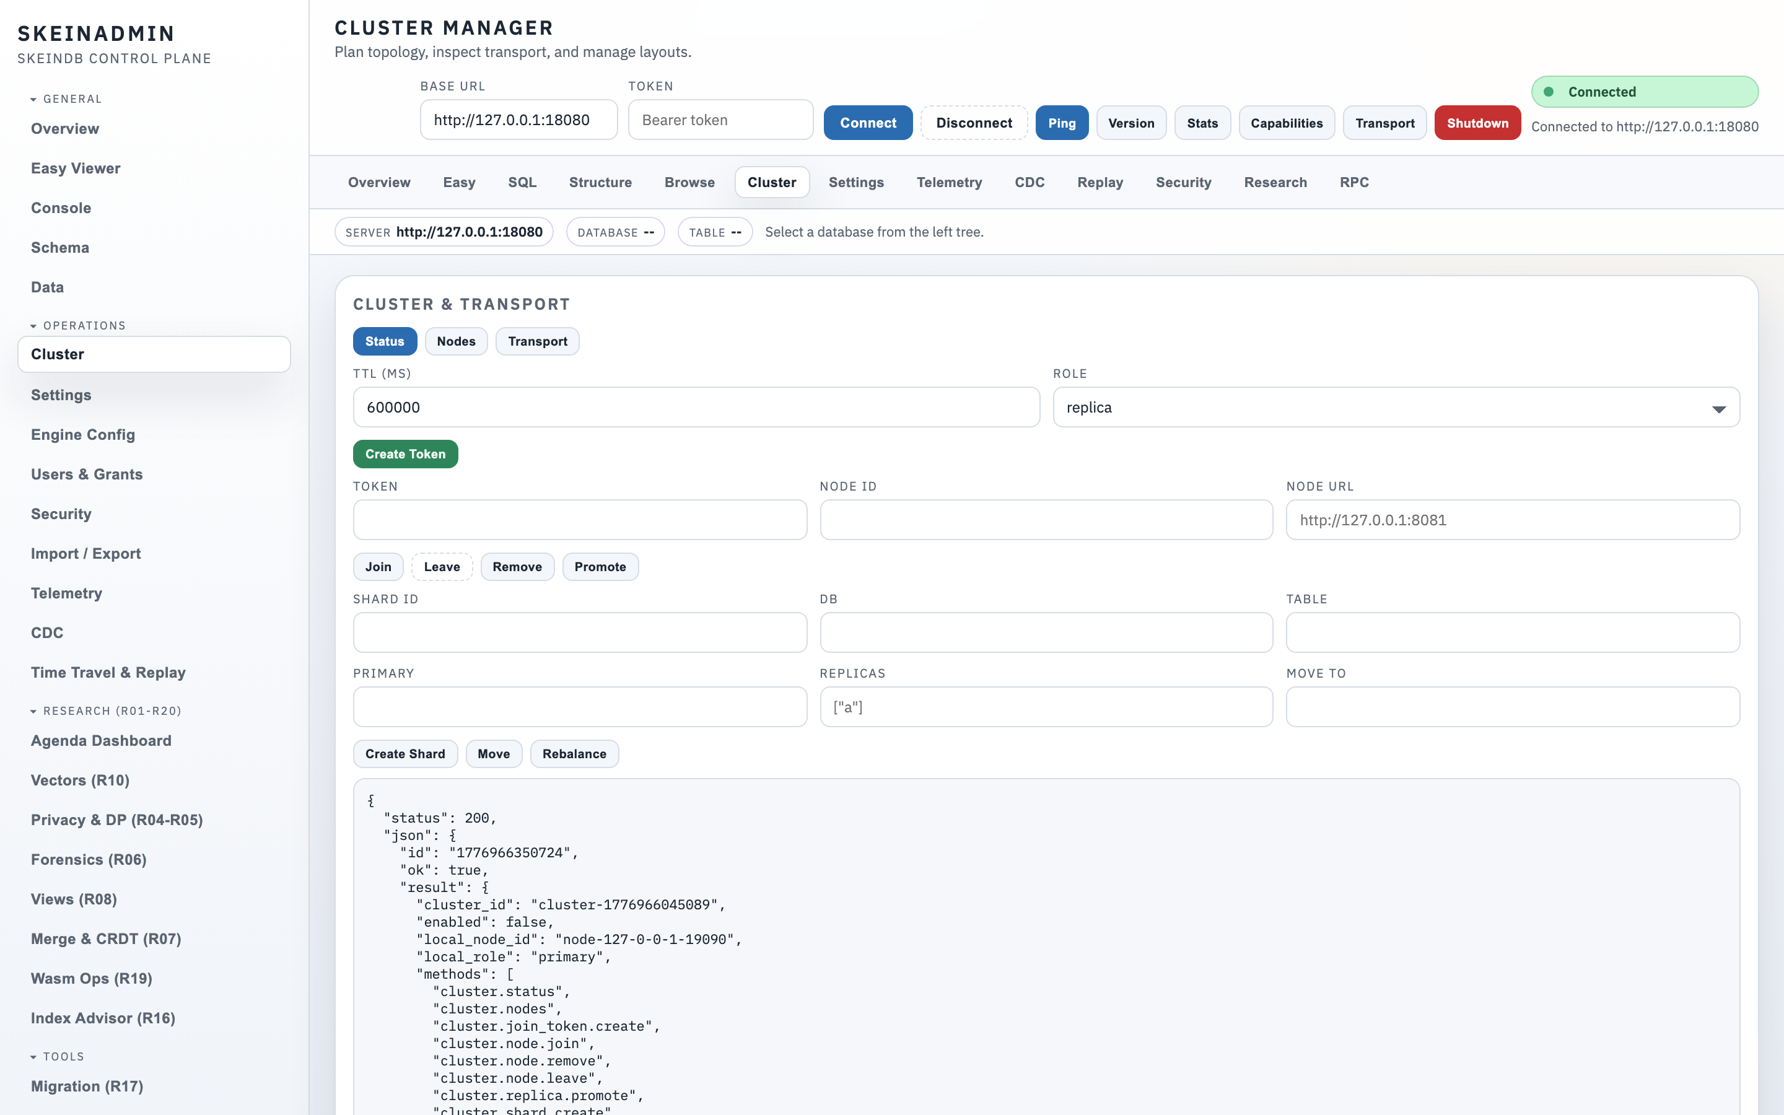
Task: Click the TTL (MS) field
Action: click(x=696, y=407)
